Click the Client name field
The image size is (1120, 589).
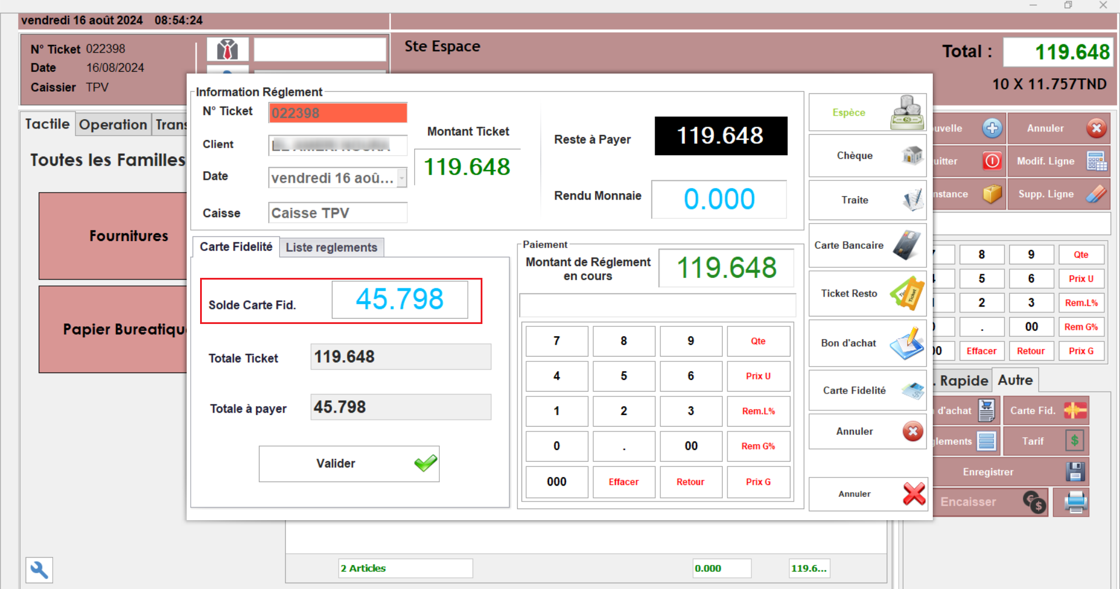(338, 145)
